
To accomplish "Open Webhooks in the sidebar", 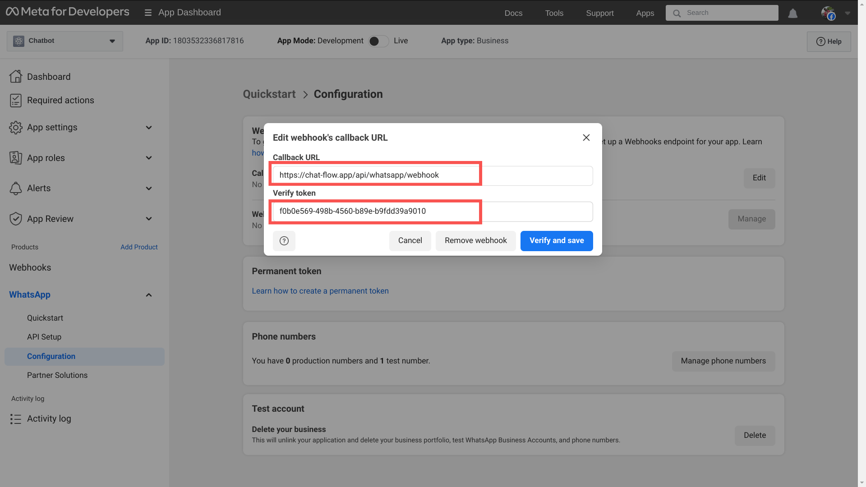I will pos(30,267).
